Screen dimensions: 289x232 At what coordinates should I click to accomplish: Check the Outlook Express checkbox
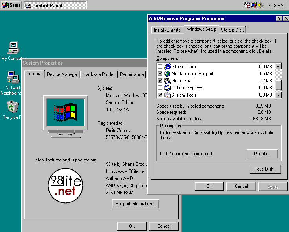160,88
